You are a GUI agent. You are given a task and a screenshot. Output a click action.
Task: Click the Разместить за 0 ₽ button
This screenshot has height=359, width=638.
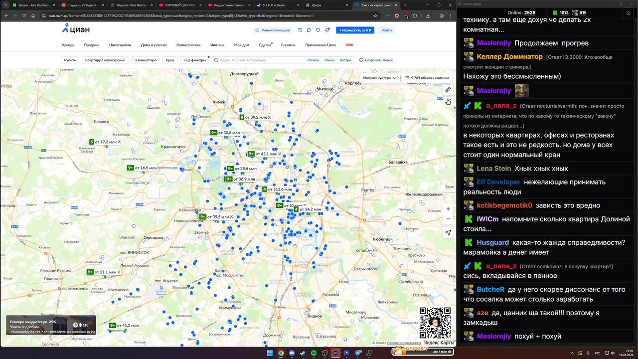click(x=355, y=30)
